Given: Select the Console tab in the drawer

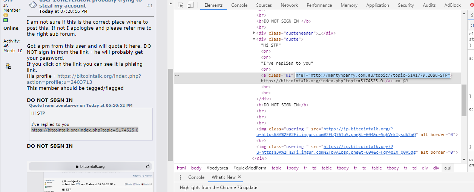Looking at the screenshot, I should click(196, 177).
